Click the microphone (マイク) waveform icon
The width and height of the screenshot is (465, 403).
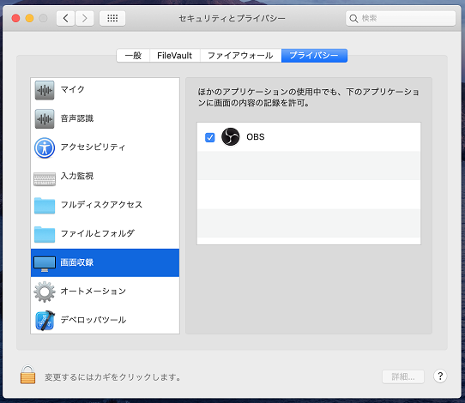coord(45,90)
